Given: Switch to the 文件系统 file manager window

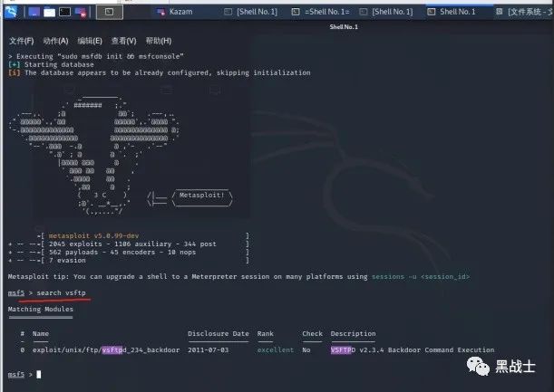Looking at the screenshot, I should pyautogui.click(x=524, y=12).
